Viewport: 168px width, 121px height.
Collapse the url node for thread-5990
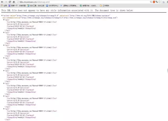coord(4,45)
